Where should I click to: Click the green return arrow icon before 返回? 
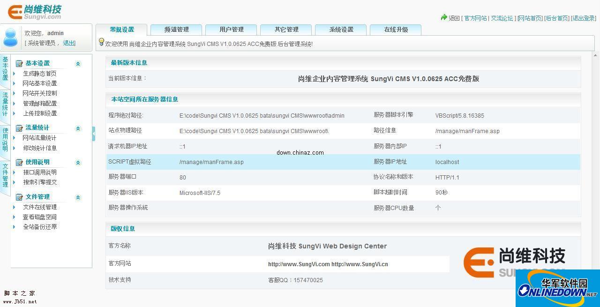pos(444,18)
